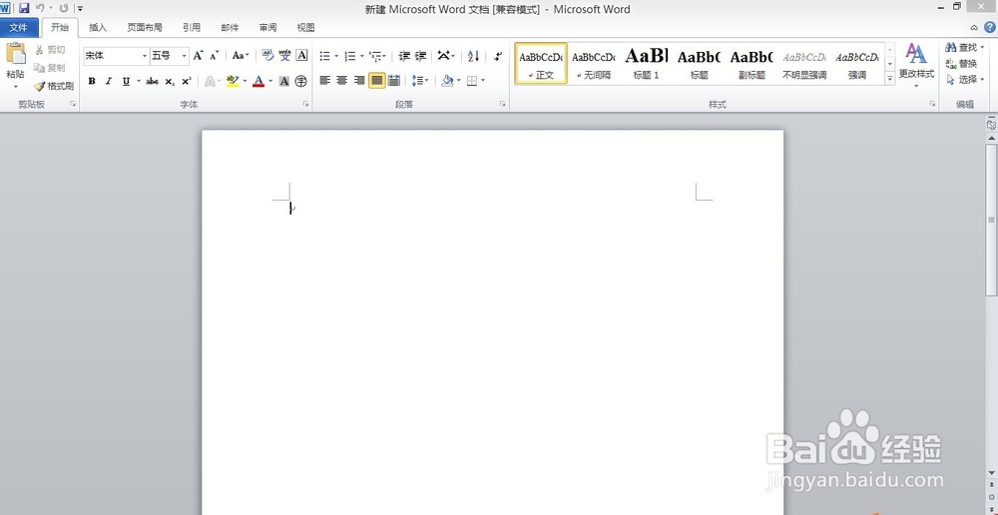The width and height of the screenshot is (998, 515).
Task: Expand the Styles gallery More arrow
Action: coord(890,78)
